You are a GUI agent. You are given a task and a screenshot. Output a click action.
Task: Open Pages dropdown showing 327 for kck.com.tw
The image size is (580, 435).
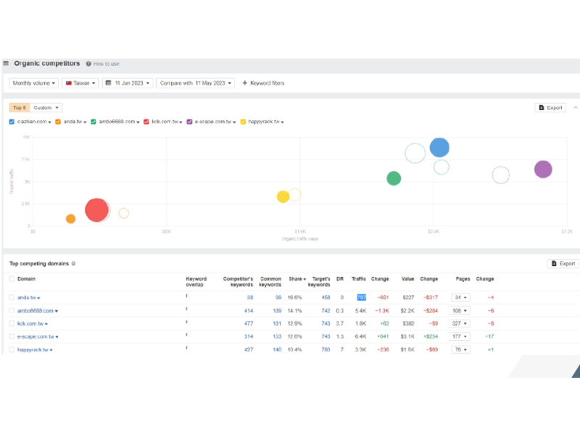(x=460, y=323)
